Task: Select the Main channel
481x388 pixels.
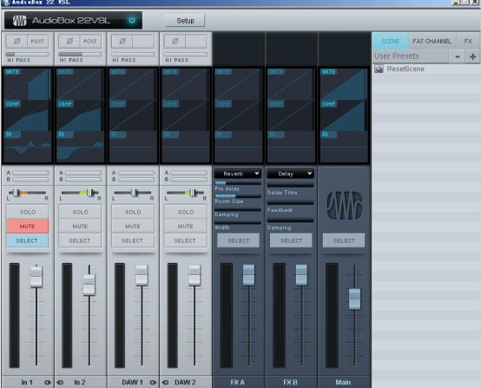Action: tap(344, 240)
